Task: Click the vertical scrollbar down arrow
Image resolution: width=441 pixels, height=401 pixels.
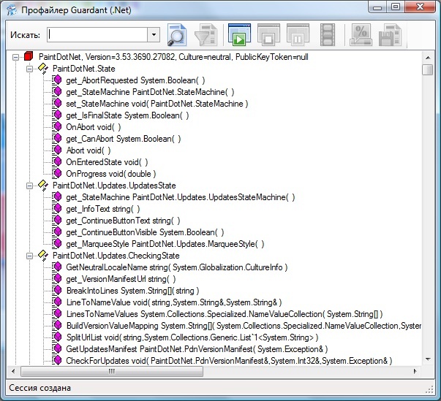Action: (427, 359)
